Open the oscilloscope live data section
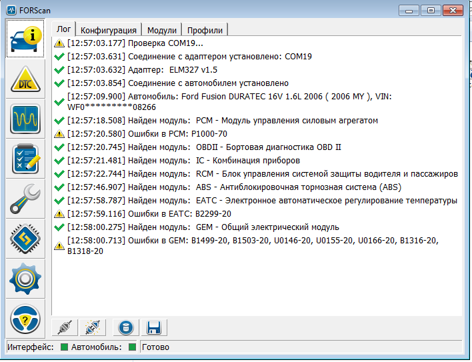The image size is (472, 362). [25, 119]
